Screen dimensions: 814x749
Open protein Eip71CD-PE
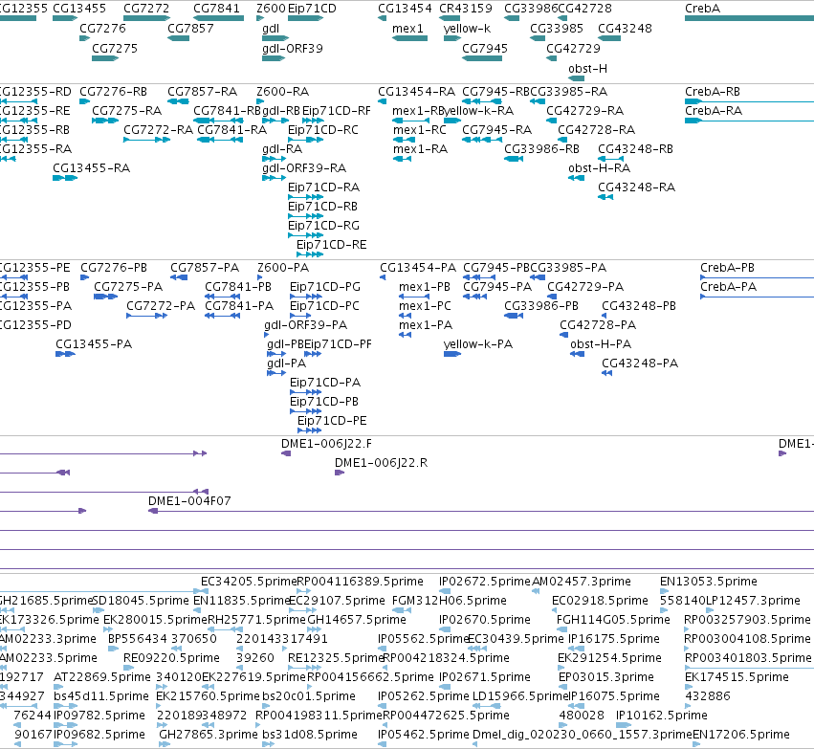(x=332, y=421)
